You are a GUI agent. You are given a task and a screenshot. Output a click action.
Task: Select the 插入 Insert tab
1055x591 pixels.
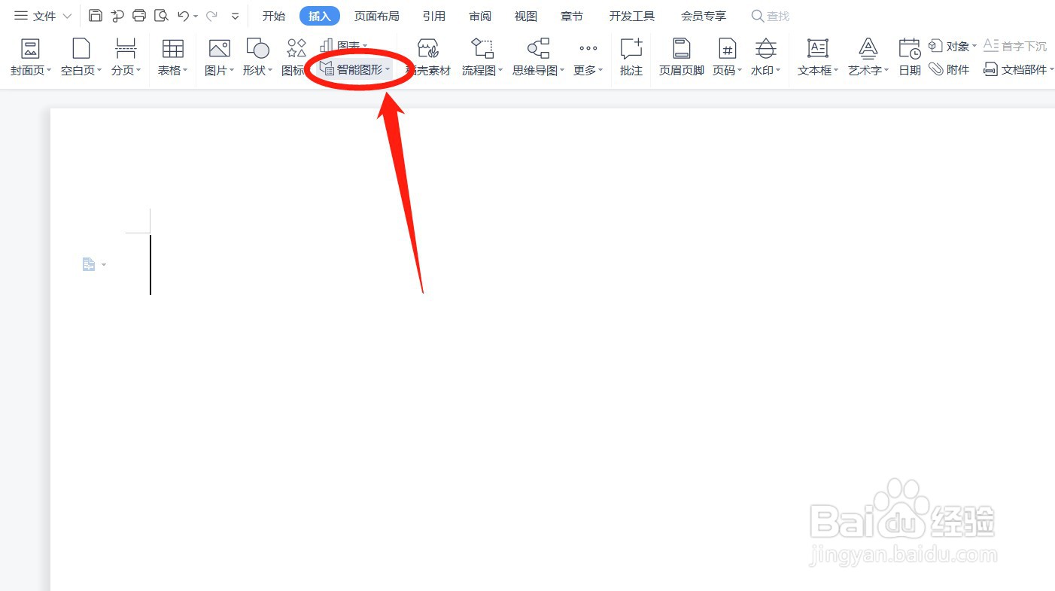pos(320,16)
